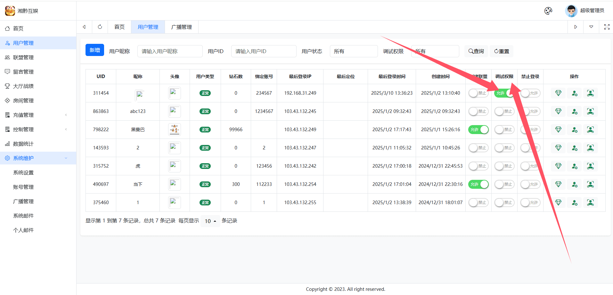Image resolution: width=613 pixels, height=295 pixels.
Task: Turn off alliance toggle for user 798222
Action: (x=478, y=130)
